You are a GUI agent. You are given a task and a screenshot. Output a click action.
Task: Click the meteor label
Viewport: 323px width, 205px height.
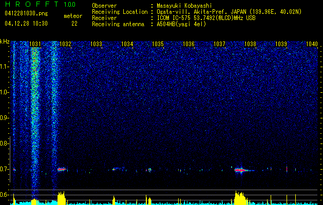(73, 16)
